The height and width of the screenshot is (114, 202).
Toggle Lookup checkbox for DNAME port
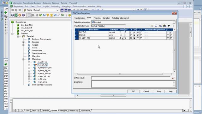138,35
